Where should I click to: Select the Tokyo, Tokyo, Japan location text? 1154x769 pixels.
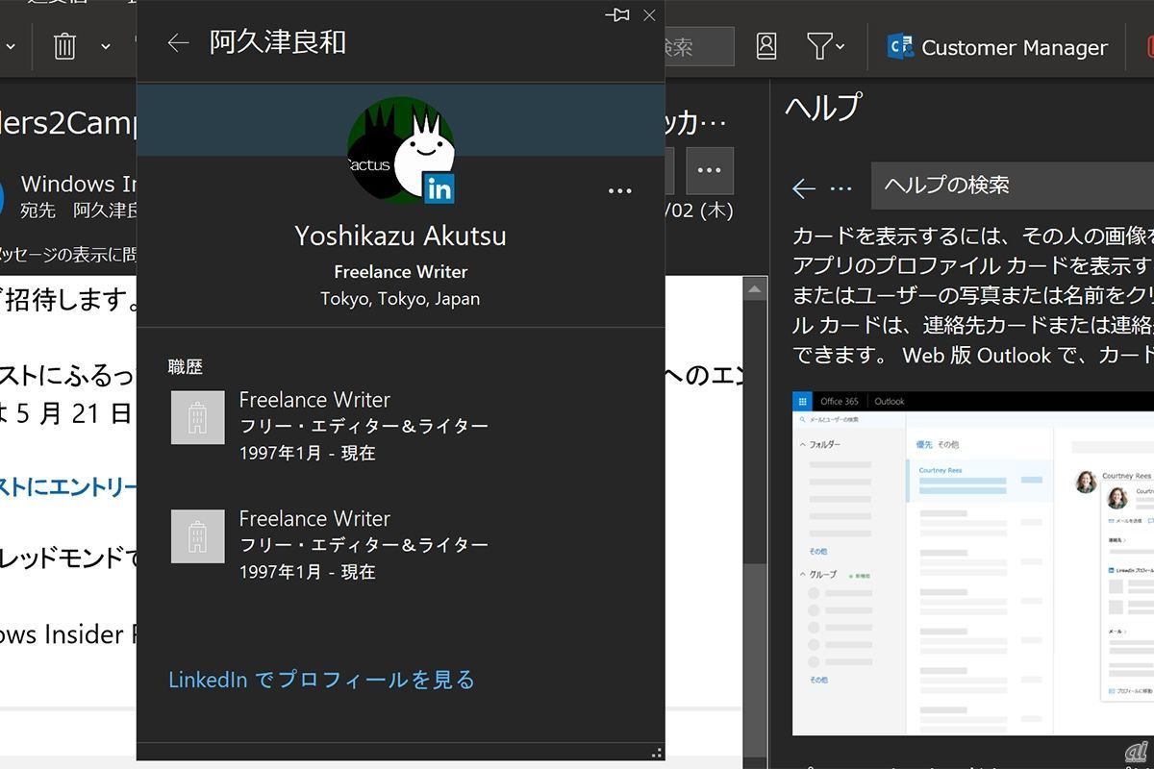click(400, 298)
